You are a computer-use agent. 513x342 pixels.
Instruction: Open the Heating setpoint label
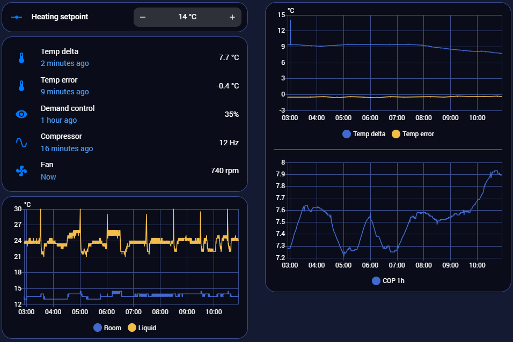coord(60,17)
